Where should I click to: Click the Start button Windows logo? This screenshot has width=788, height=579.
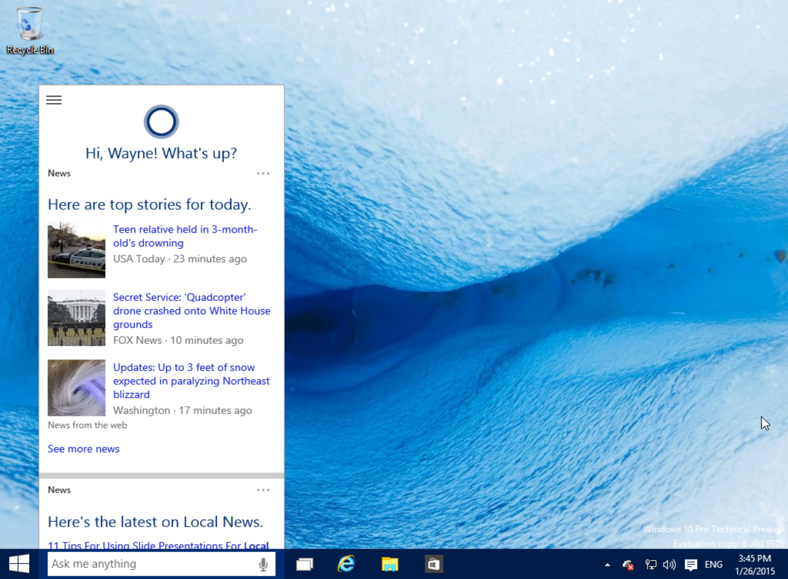coord(18,563)
